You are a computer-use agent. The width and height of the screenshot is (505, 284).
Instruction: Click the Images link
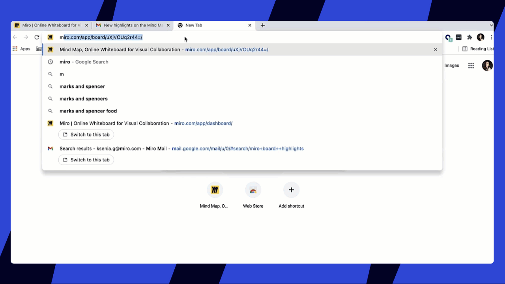pyautogui.click(x=452, y=65)
